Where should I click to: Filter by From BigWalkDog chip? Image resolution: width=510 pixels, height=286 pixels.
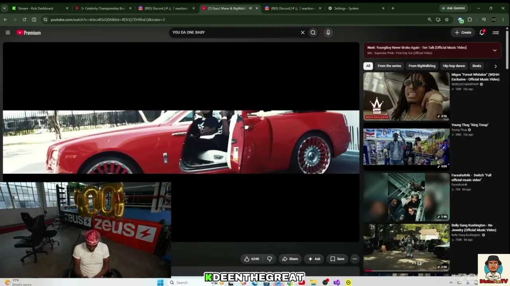click(422, 66)
